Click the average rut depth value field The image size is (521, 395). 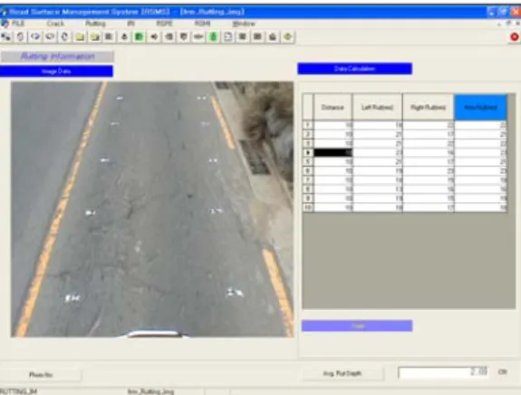pos(443,372)
